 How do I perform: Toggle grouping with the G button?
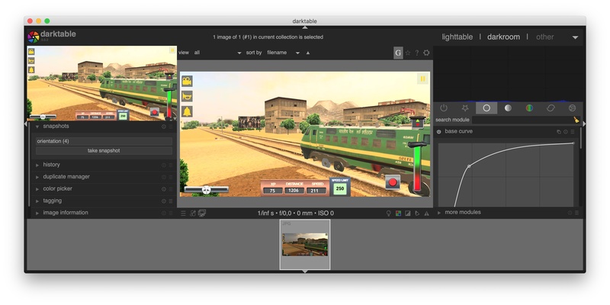tap(398, 53)
